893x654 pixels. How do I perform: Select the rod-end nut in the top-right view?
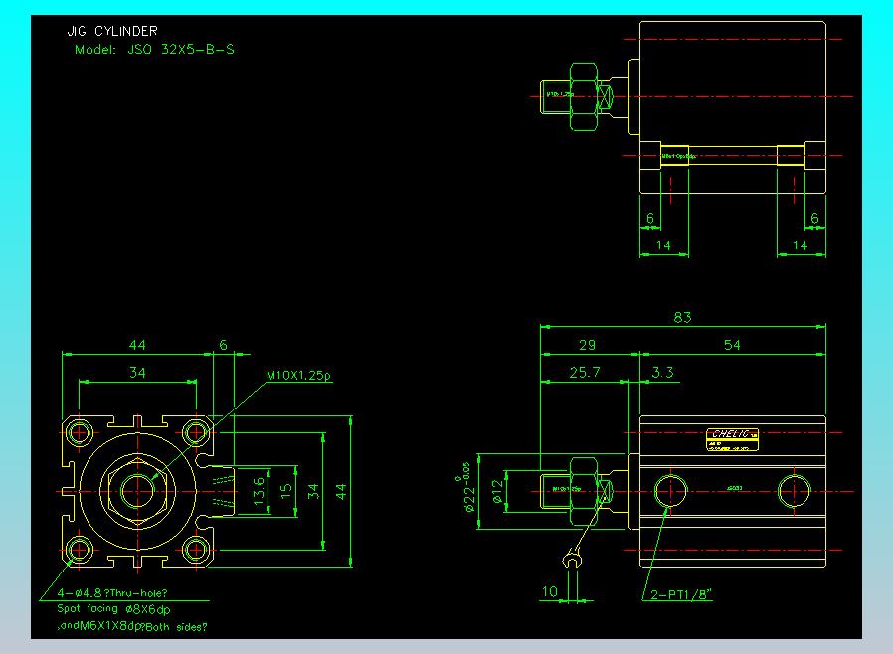click(x=584, y=96)
